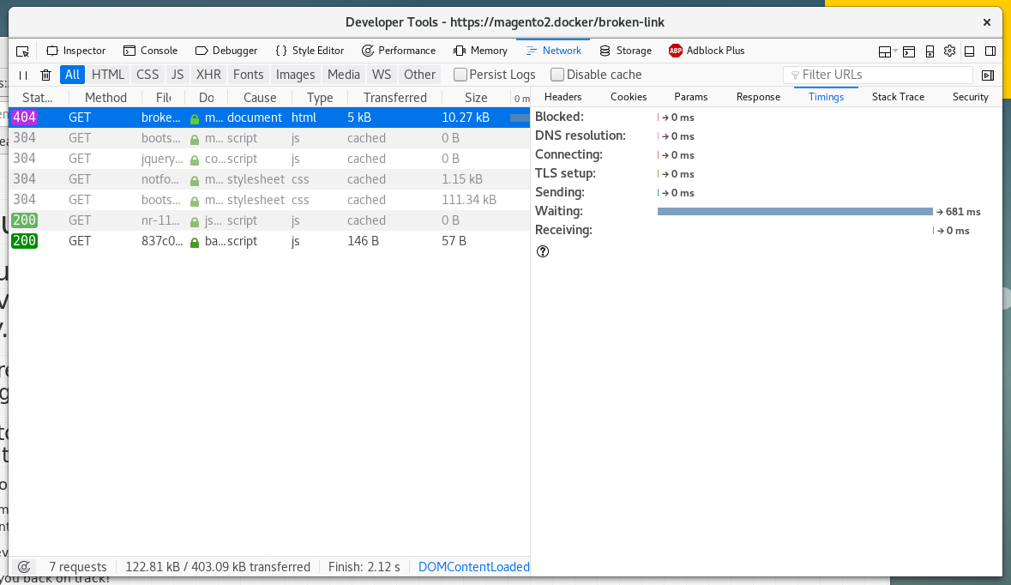
Task: Enable the Persist Logs checkbox
Action: 460,75
